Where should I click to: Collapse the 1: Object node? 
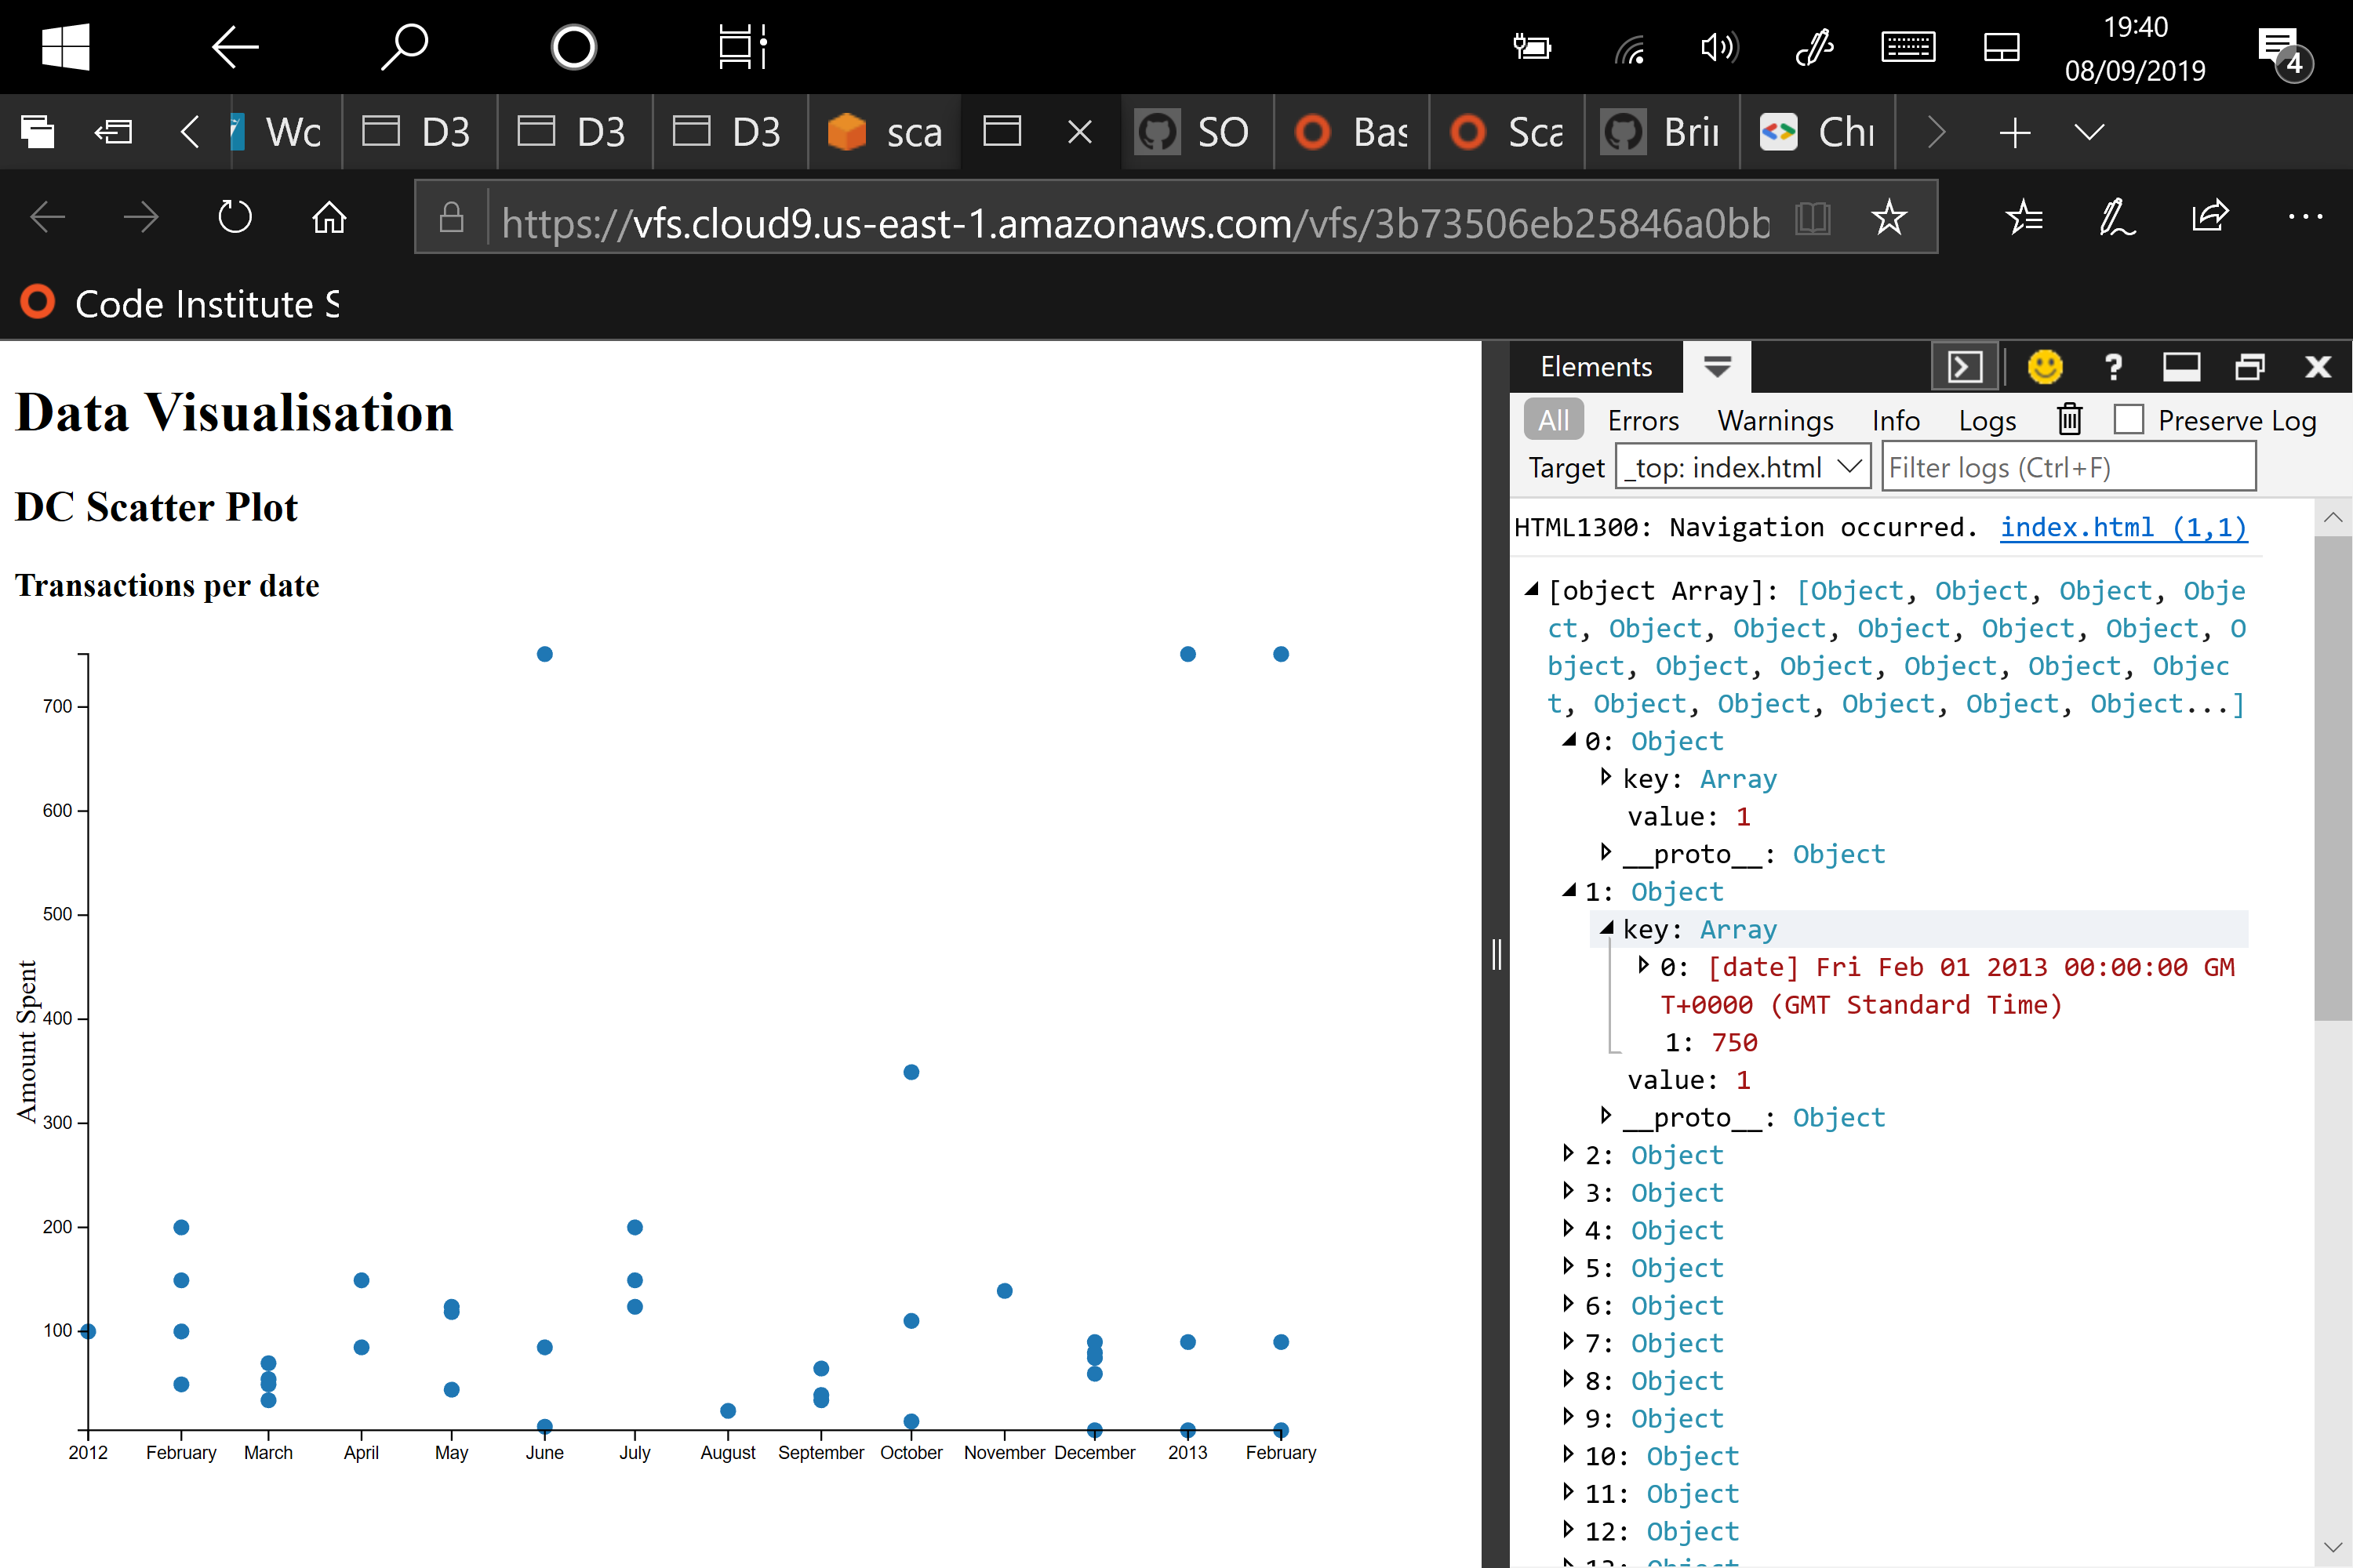pyautogui.click(x=1569, y=891)
